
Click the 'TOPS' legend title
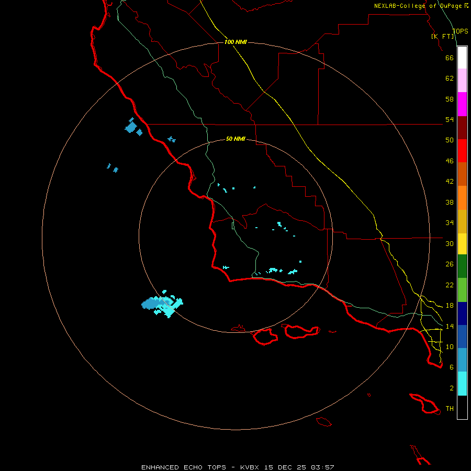click(x=460, y=31)
